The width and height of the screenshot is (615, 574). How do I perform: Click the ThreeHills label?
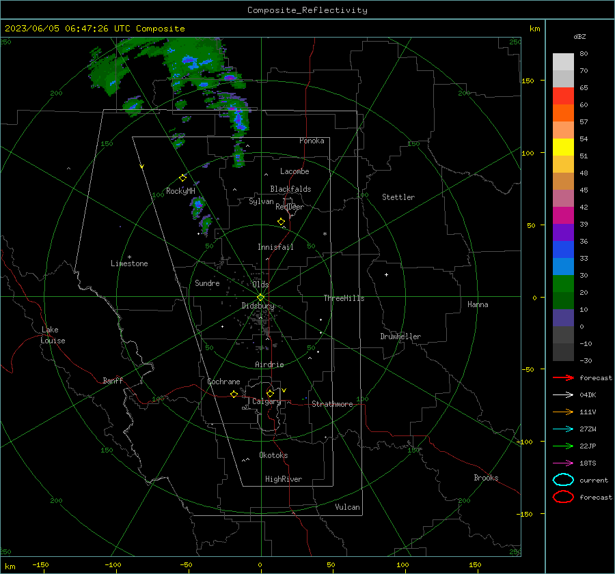point(344,298)
